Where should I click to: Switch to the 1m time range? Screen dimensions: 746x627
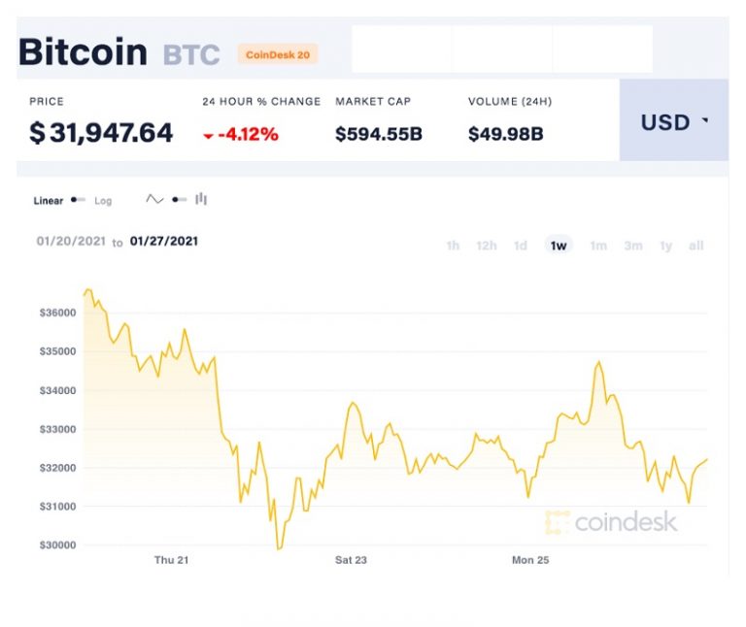click(x=598, y=246)
